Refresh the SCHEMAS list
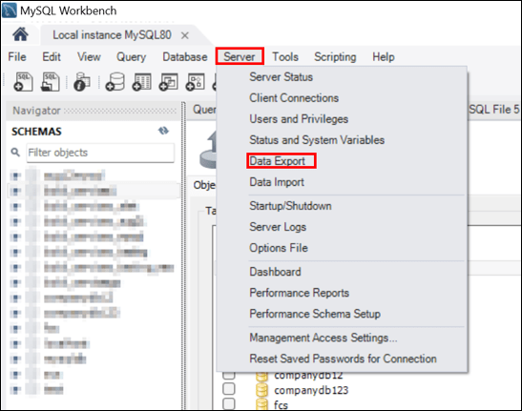 click(x=163, y=131)
